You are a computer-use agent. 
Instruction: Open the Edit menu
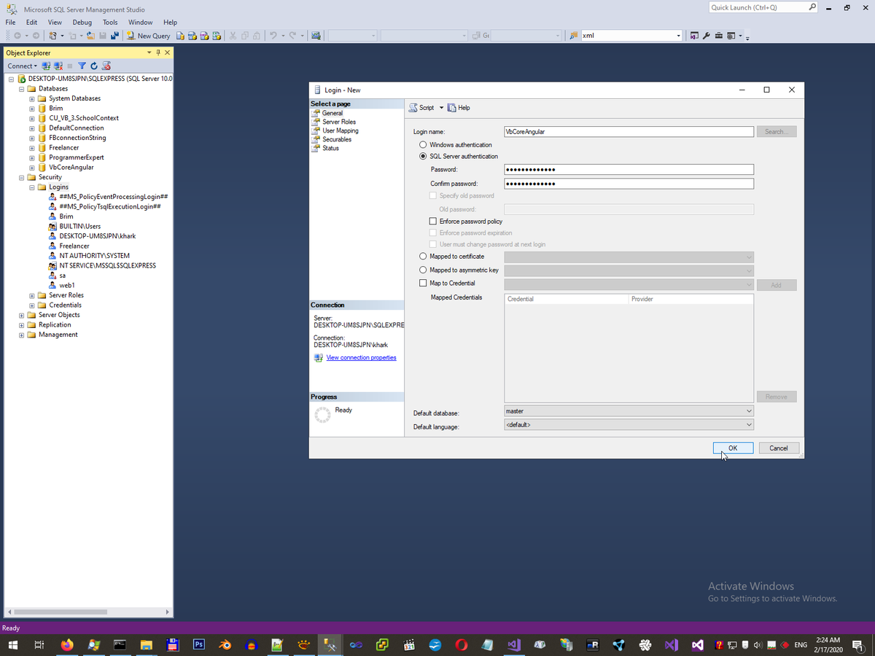click(31, 22)
